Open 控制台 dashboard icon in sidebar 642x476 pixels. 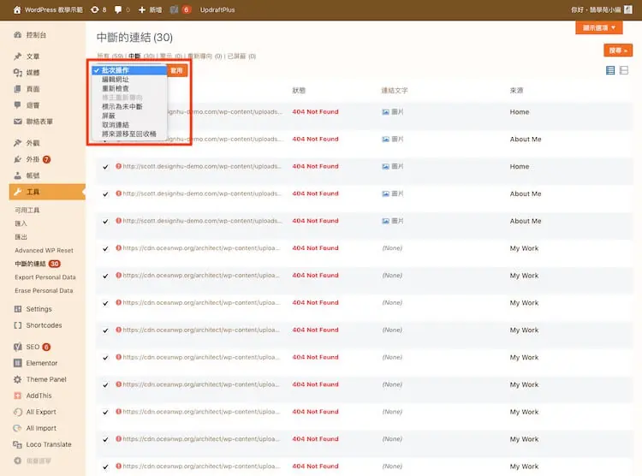(x=18, y=35)
